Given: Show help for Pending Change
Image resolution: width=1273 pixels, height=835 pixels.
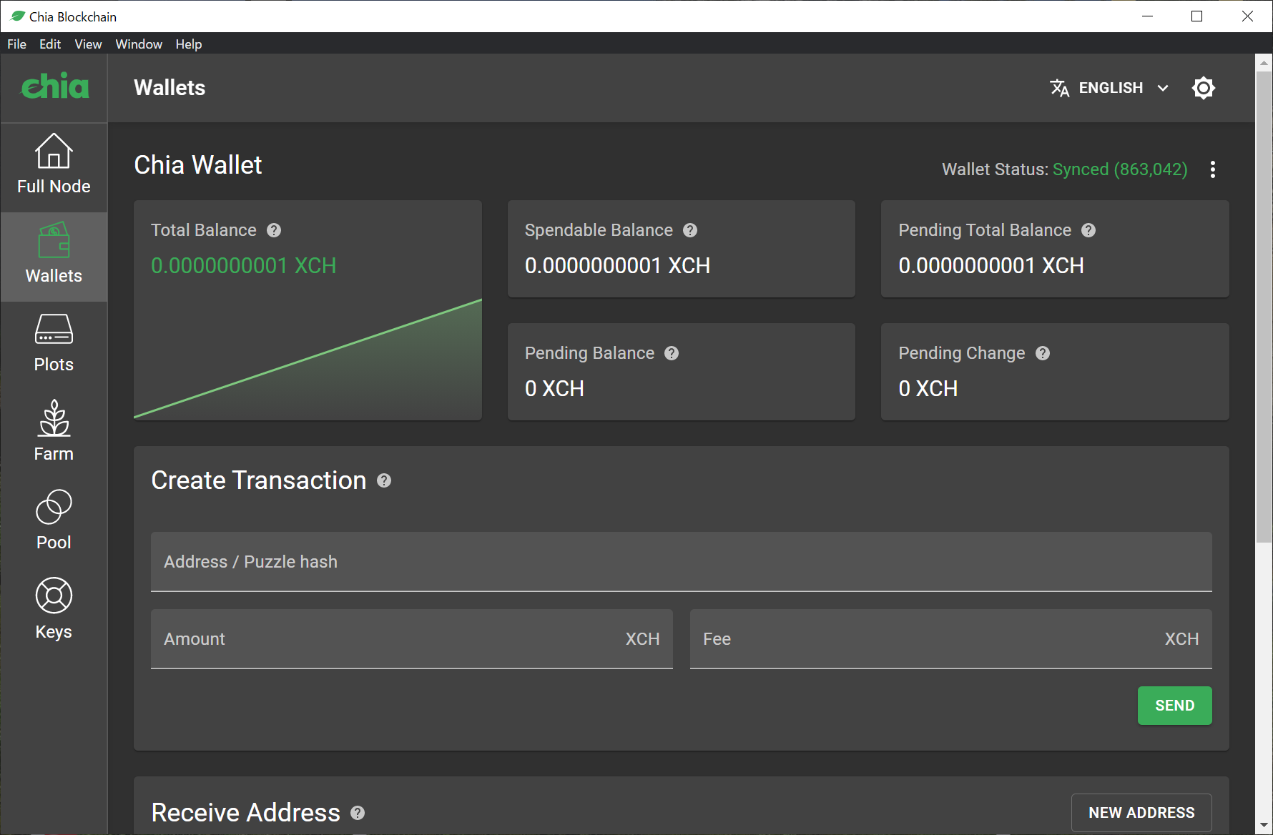Looking at the screenshot, I should (1043, 353).
